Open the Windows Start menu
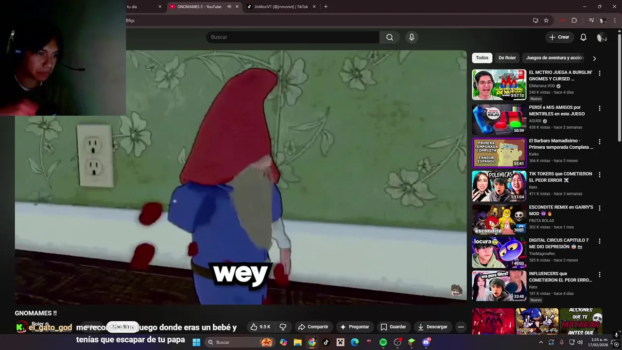 click(x=196, y=342)
